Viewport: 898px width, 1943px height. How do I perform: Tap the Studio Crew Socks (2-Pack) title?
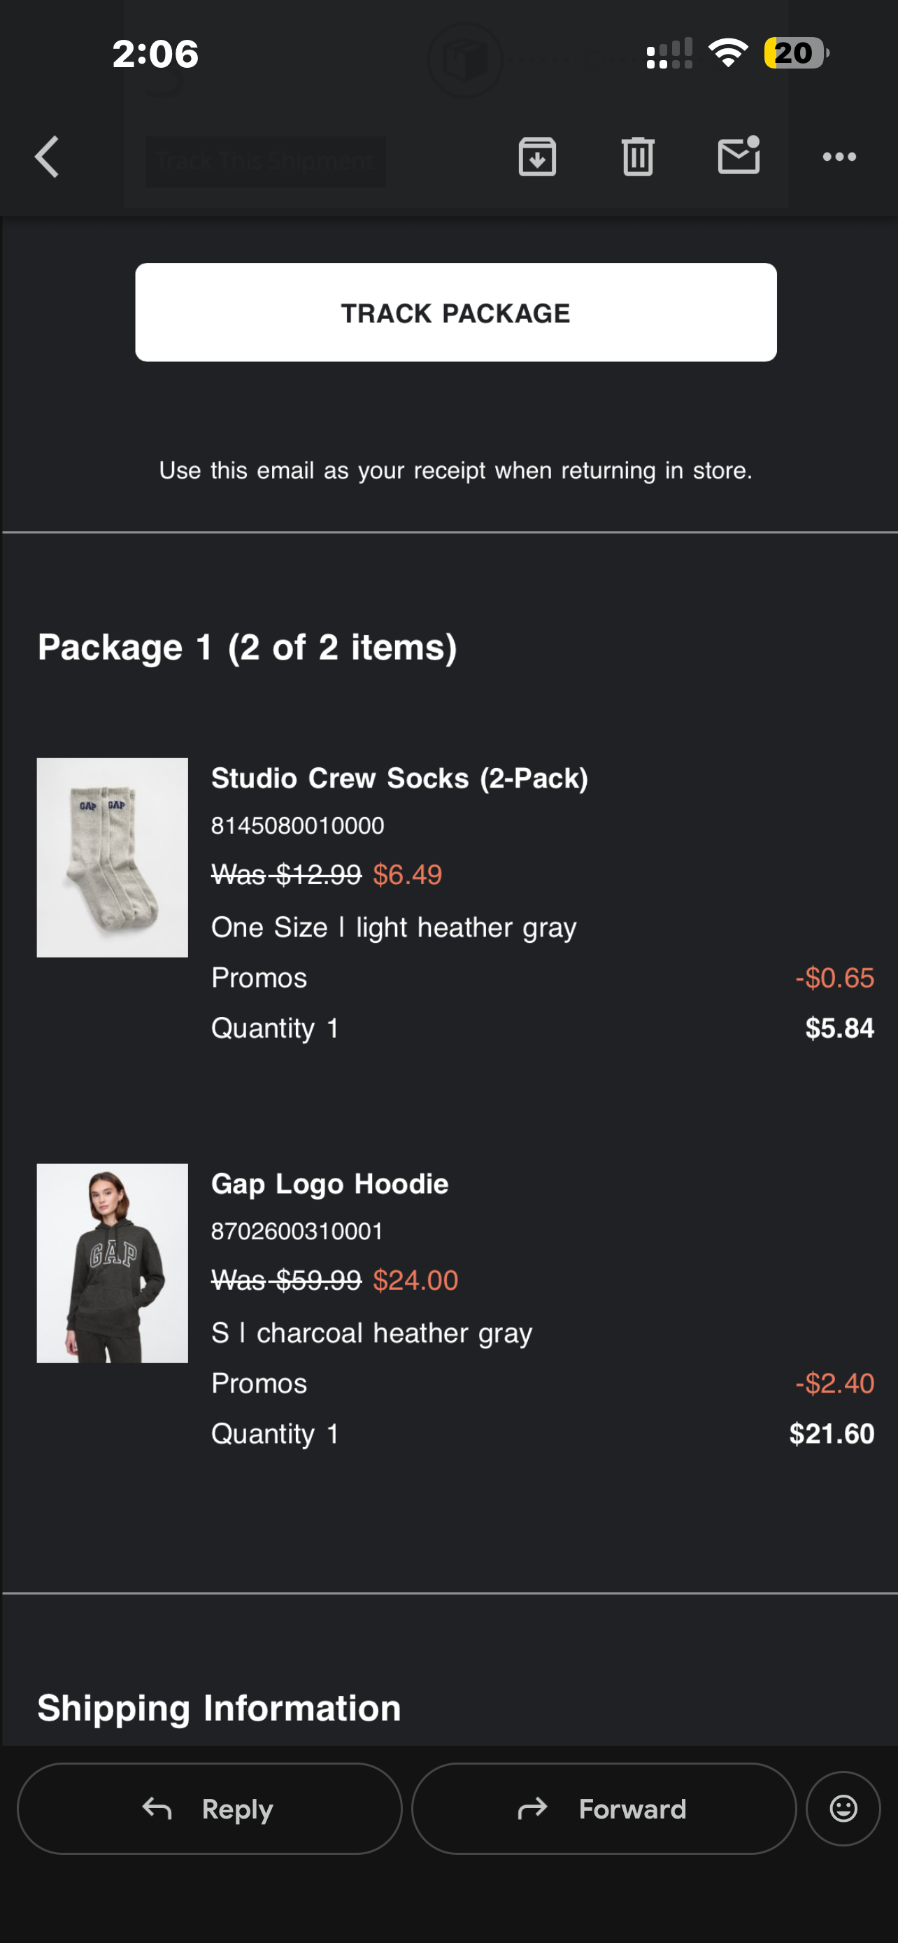(399, 778)
